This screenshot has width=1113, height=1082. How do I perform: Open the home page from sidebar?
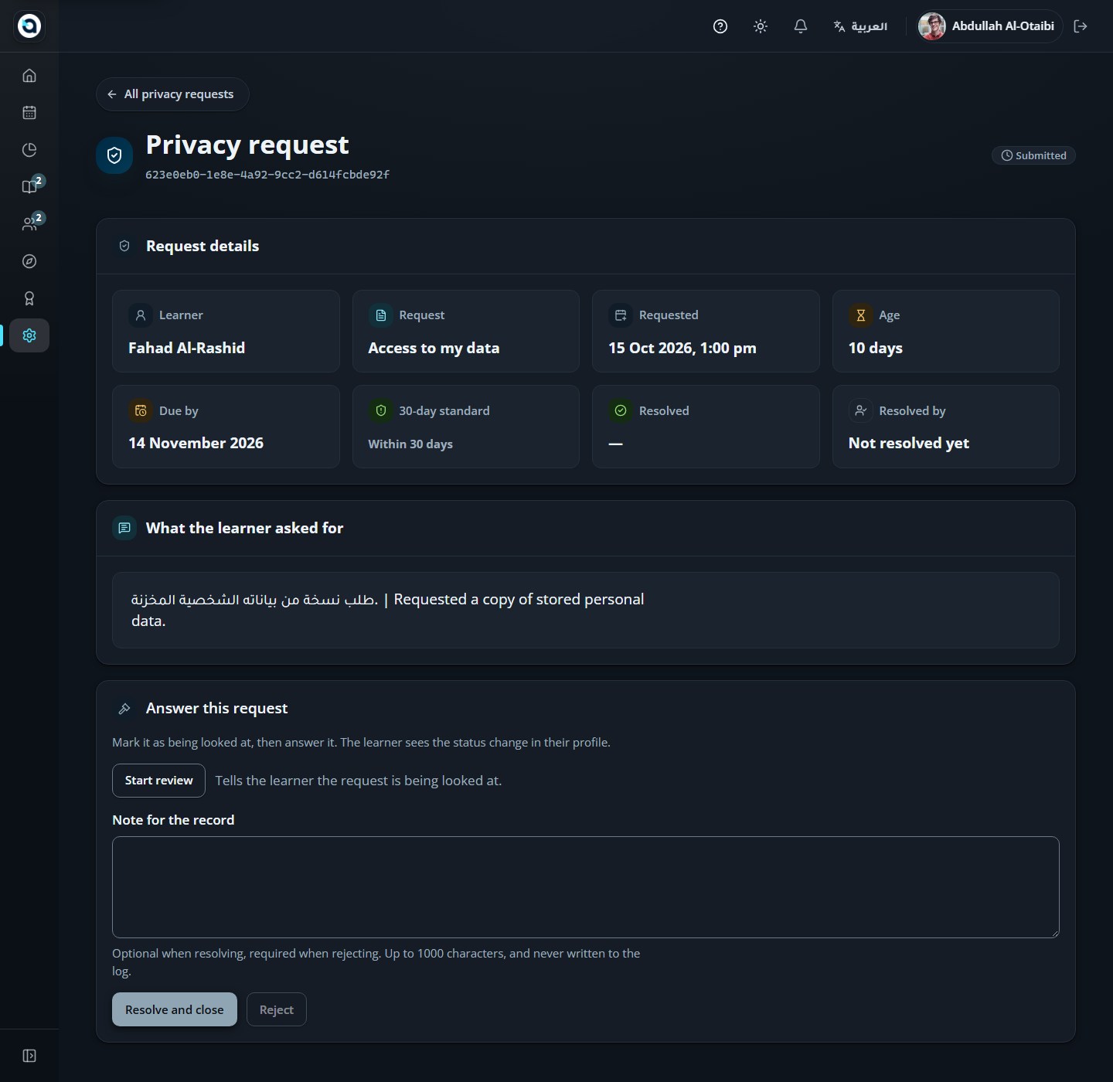point(29,76)
